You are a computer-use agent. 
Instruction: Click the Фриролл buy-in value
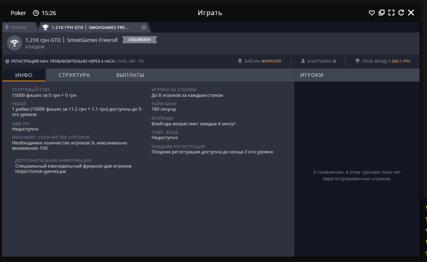click(x=271, y=61)
